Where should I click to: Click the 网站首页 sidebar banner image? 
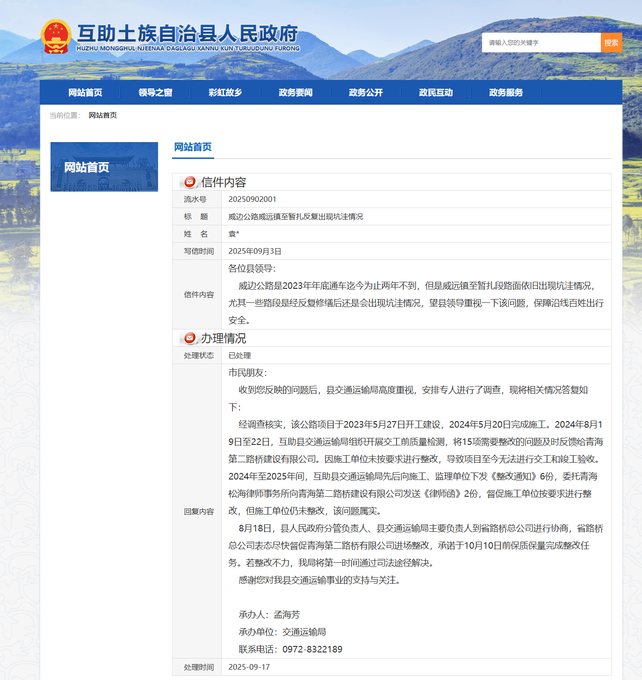coord(104,167)
